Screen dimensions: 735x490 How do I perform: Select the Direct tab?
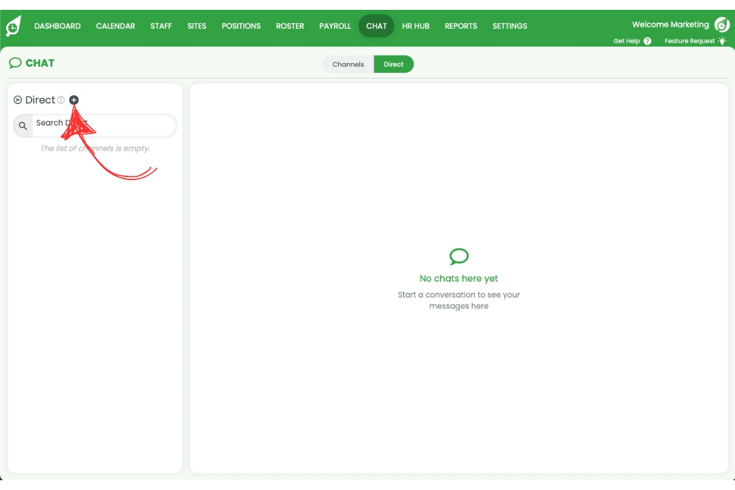click(x=394, y=64)
